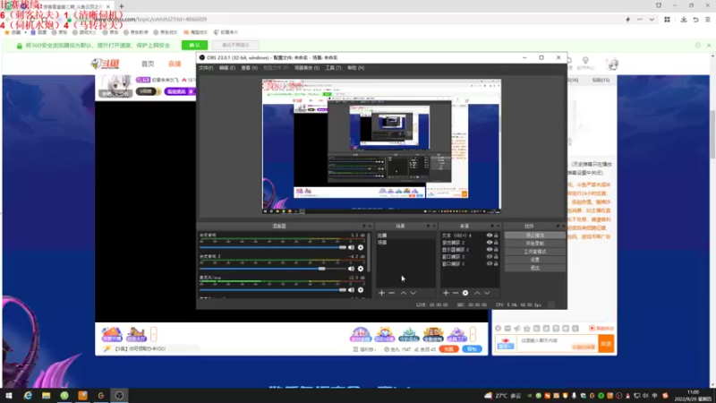Open OBS 设置 settings button
The image size is (716, 403).
534,260
